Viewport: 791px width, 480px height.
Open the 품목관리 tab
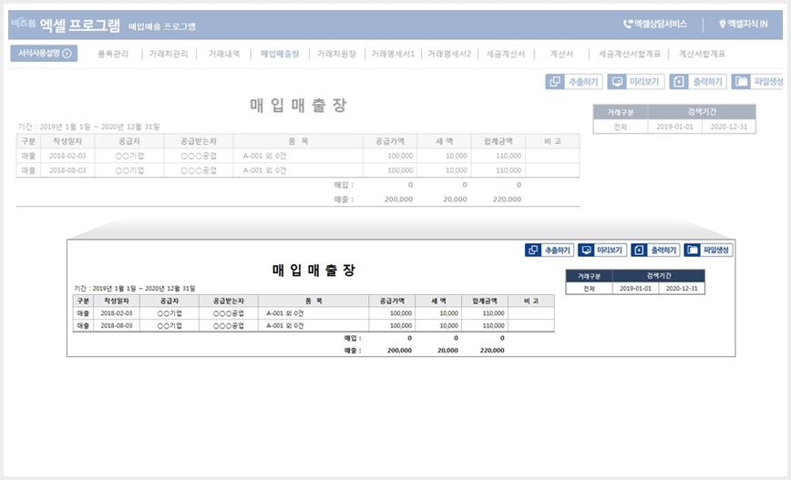113,54
